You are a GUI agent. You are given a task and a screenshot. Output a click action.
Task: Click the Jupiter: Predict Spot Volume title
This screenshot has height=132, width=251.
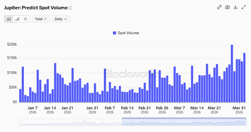pos(36,8)
